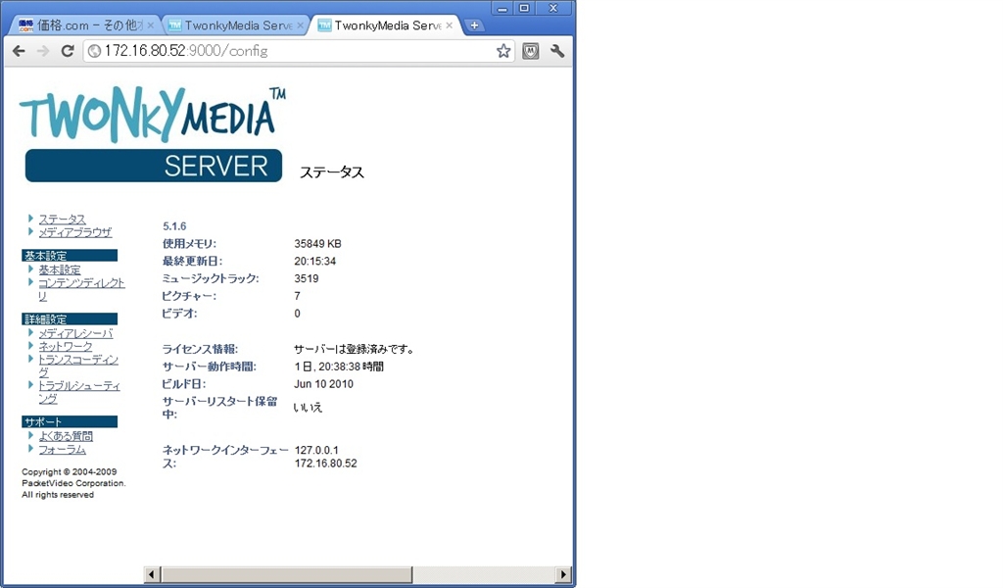Bookmark this page with the star icon

(x=503, y=51)
